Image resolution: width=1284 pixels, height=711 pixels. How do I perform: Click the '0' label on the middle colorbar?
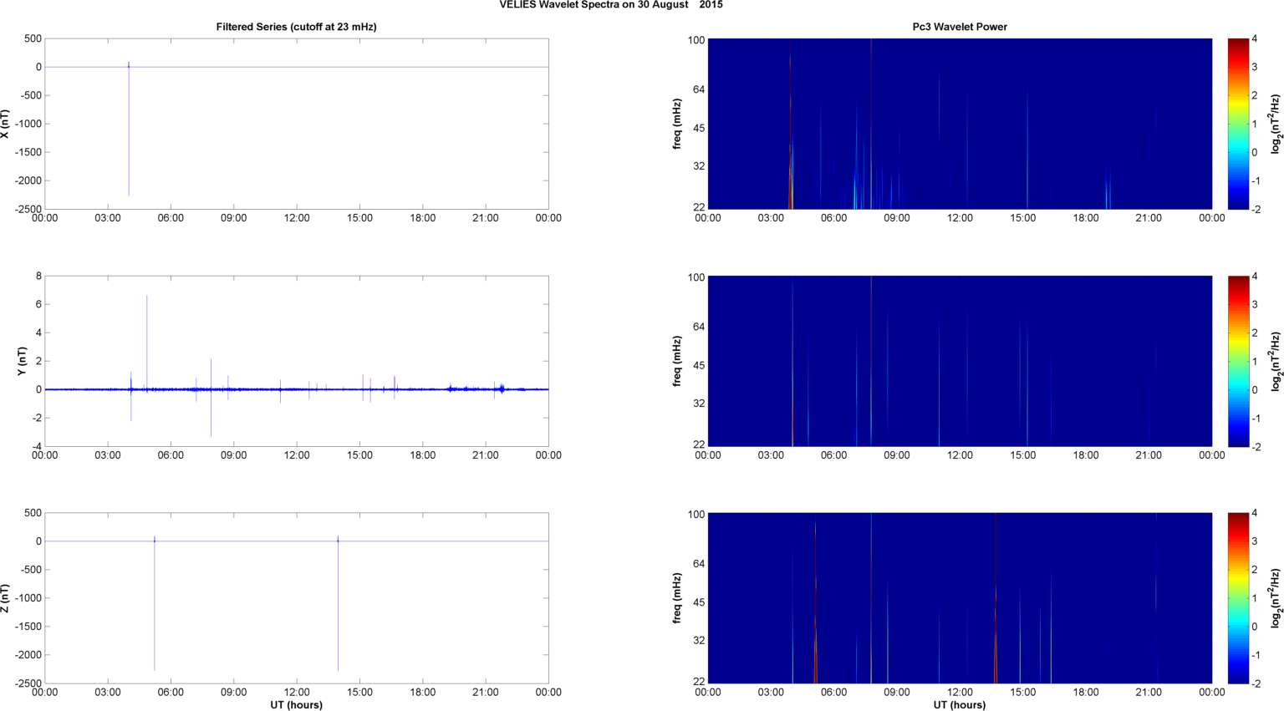[1254, 389]
